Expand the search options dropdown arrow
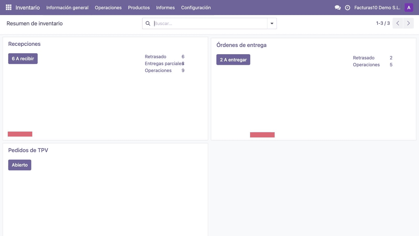This screenshot has width=419, height=236. tap(272, 23)
